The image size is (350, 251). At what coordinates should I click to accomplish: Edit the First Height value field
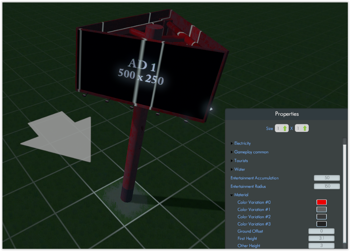[x=321, y=238]
